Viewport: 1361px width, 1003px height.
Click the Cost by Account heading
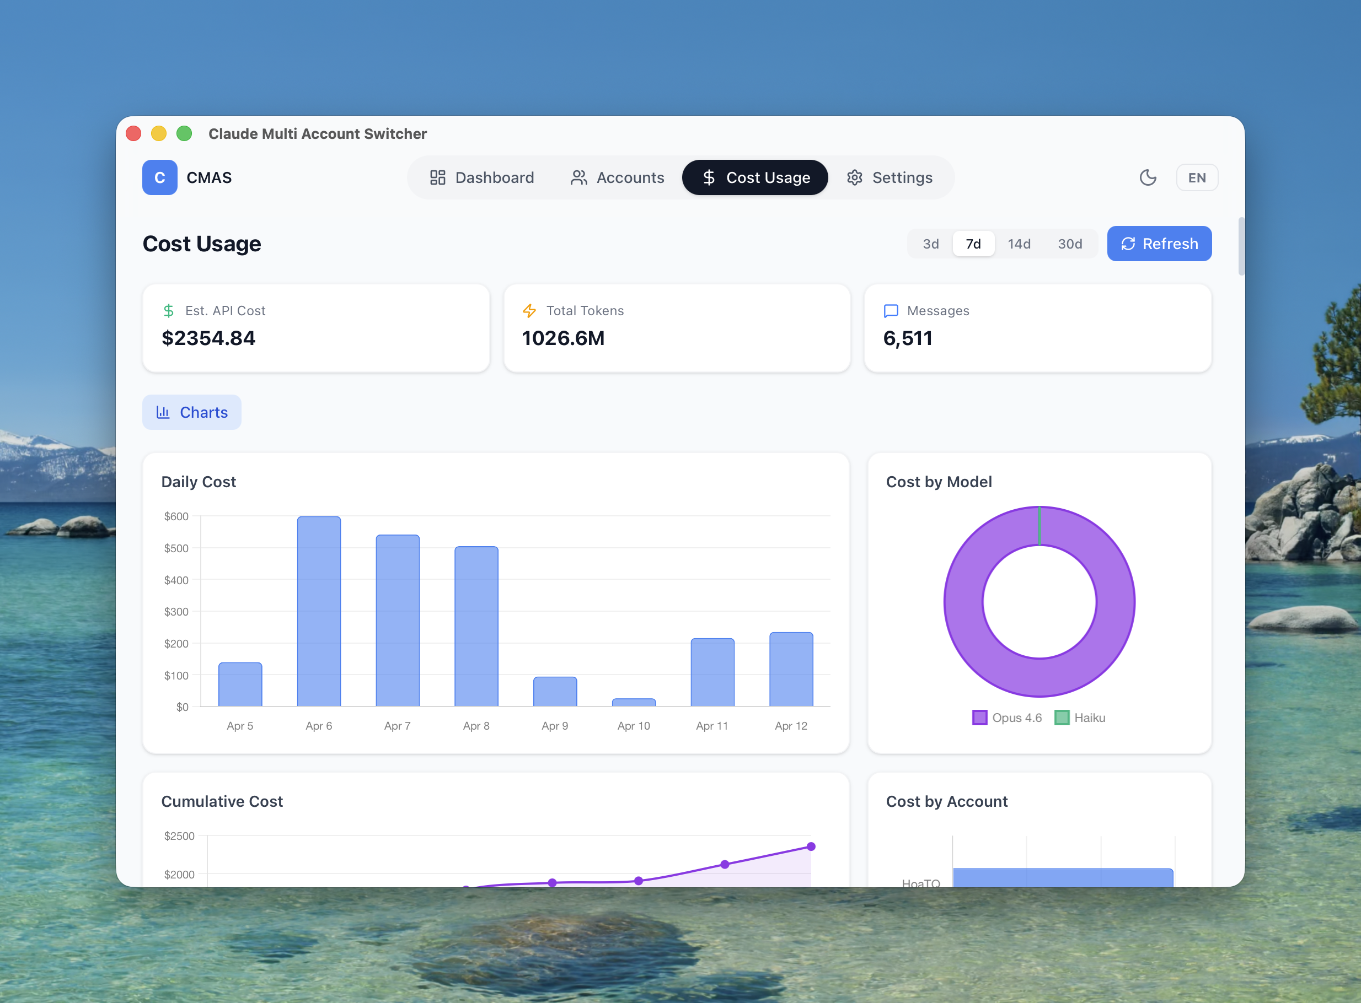(x=947, y=801)
